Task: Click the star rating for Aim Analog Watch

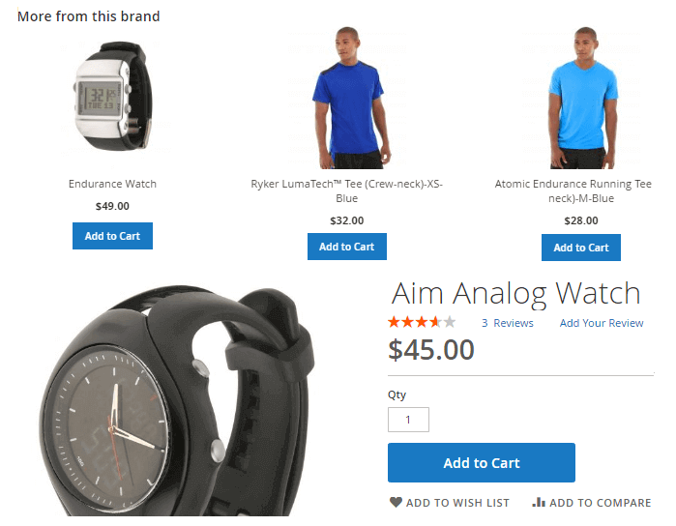Action: [x=422, y=322]
